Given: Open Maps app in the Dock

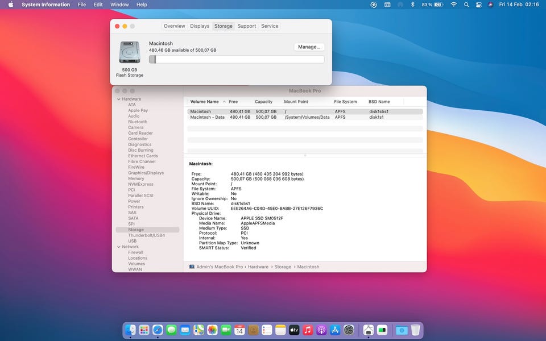Looking at the screenshot, I should click(198, 330).
